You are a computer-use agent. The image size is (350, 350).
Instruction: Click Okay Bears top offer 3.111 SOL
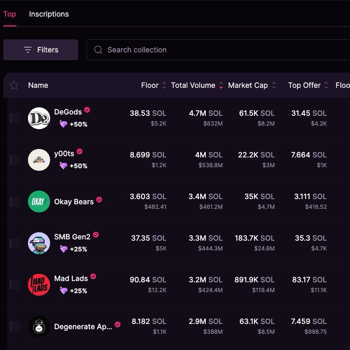coord(310,196)
